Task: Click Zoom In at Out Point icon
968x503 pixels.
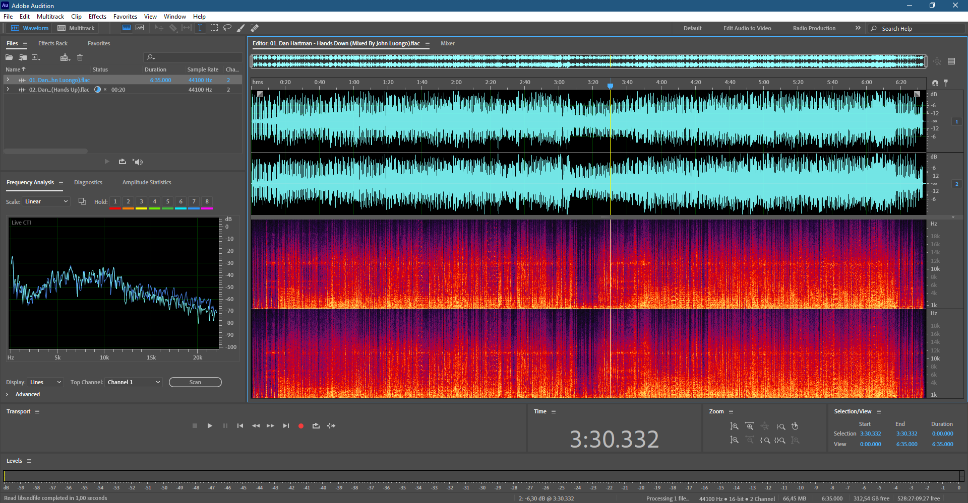Action: [x=780, y=426]
